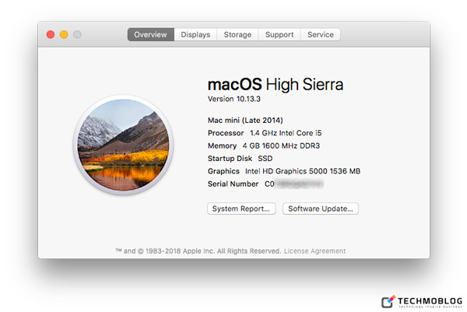Close window with the red button
The image size is (467, 312).
51,34
